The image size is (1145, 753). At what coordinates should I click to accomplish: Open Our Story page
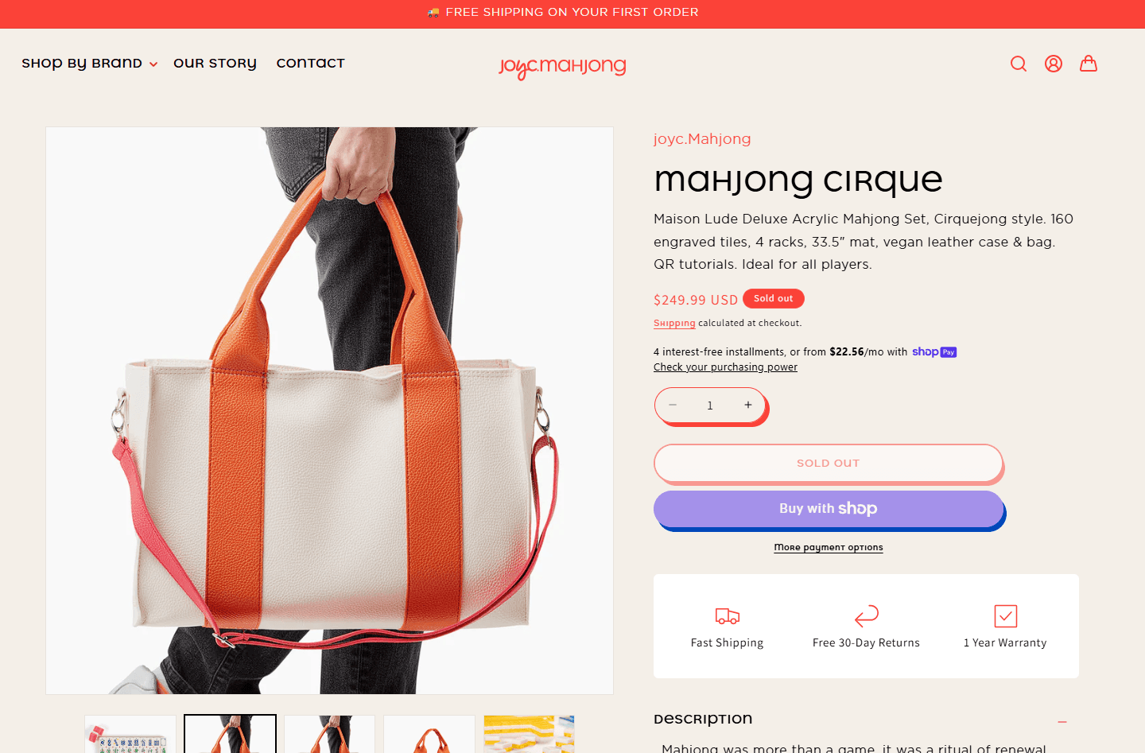(215, 64)
